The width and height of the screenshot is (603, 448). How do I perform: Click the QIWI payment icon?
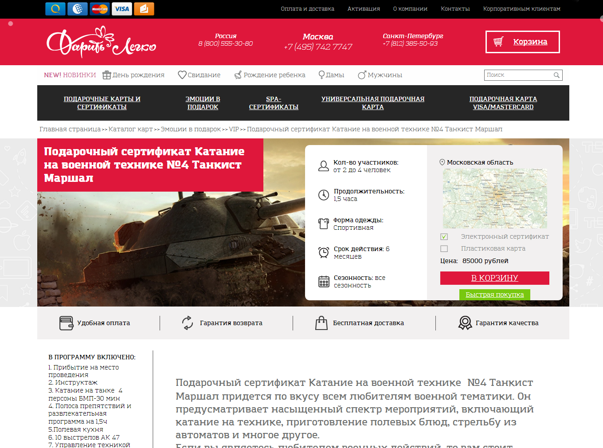click(55, 9)
